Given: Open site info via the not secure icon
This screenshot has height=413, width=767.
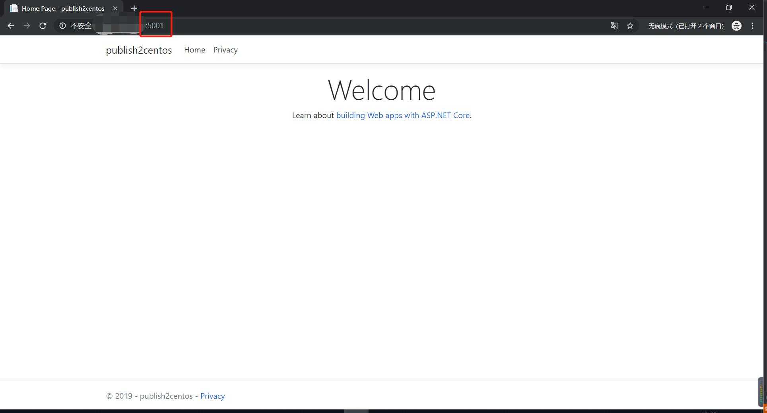Looking at the screenshot, I should pyautogui.click(x=62, y=26).
